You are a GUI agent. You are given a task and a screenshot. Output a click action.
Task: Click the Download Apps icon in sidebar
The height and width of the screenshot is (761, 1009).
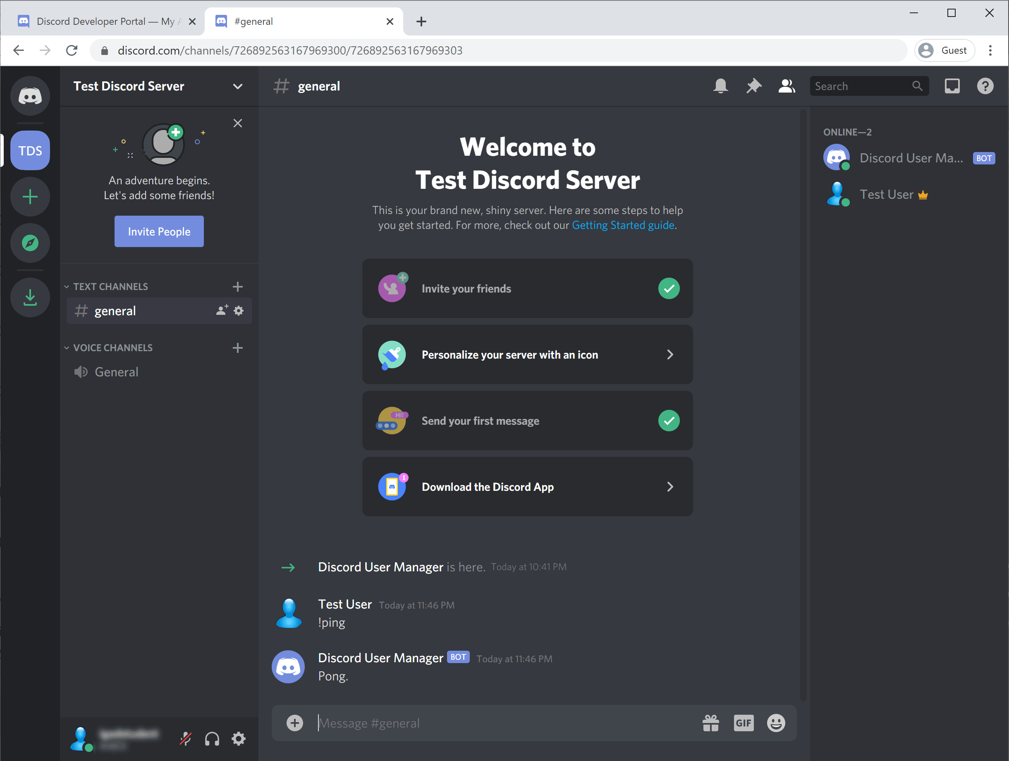30,297
